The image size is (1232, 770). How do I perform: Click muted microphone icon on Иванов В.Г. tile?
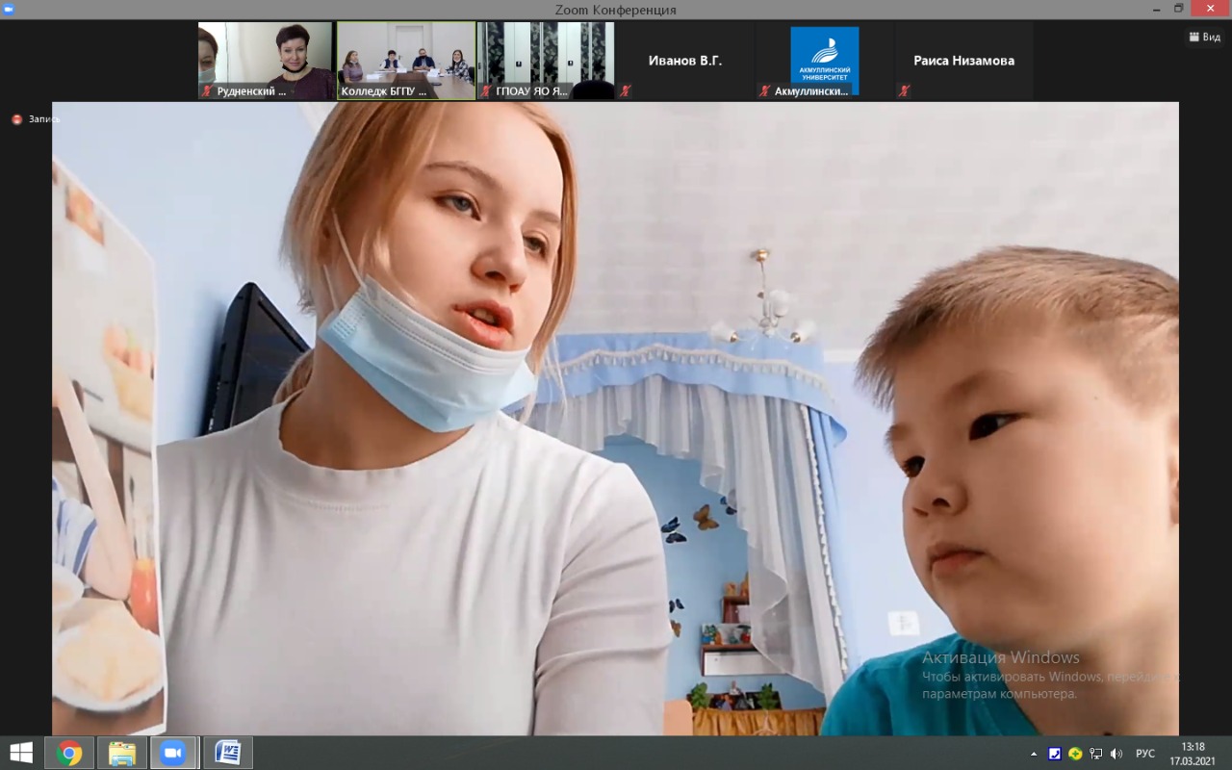[626, 91]
